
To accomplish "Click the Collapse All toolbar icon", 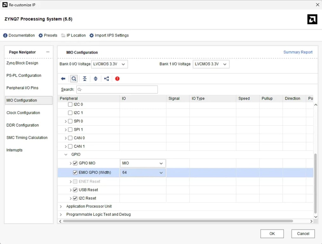I will (x=85, y=79).
